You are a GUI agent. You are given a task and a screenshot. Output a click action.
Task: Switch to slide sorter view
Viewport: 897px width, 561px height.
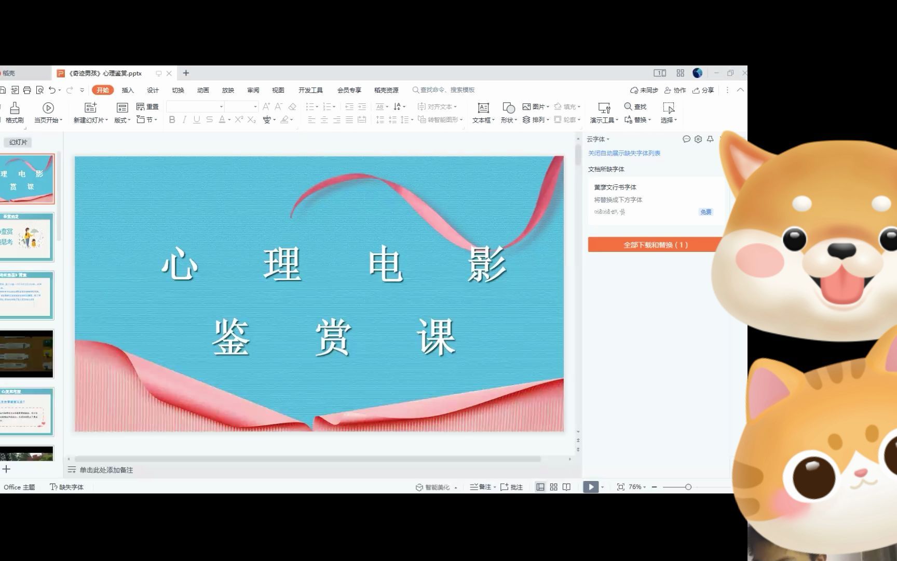point(553,487)
